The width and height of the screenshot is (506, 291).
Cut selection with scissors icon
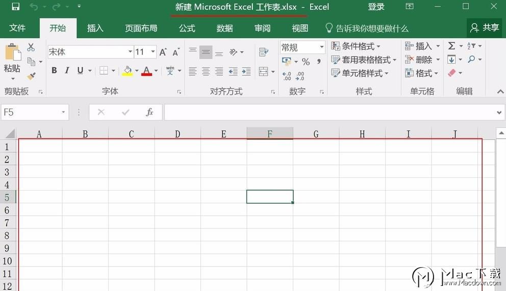pos(31,47)
